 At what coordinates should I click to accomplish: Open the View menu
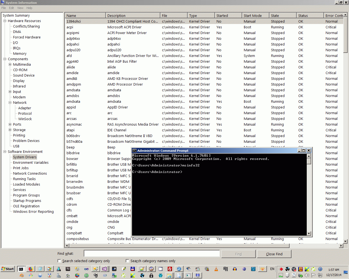pos(20,8)
